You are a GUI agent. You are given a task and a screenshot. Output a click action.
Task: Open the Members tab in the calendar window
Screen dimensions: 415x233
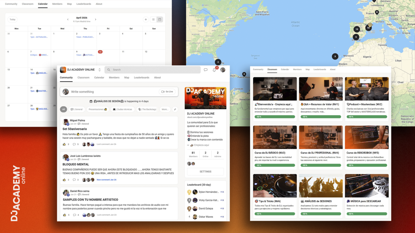coord(57,4)
